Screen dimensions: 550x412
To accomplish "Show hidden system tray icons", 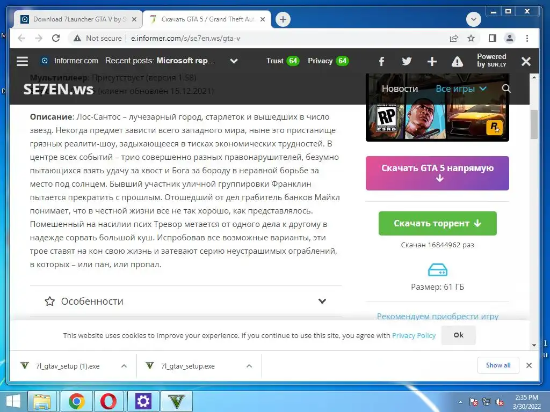I will point(460,402).
